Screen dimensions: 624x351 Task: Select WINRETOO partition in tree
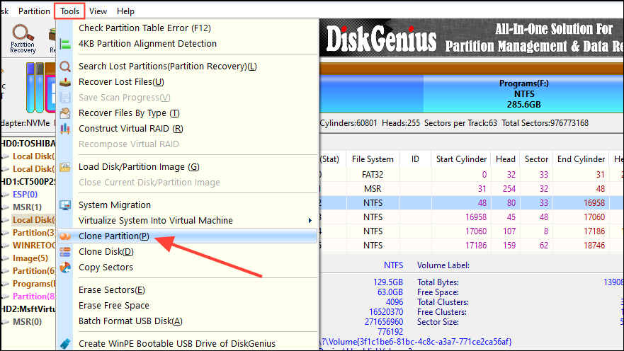click(x=34, y=246)
